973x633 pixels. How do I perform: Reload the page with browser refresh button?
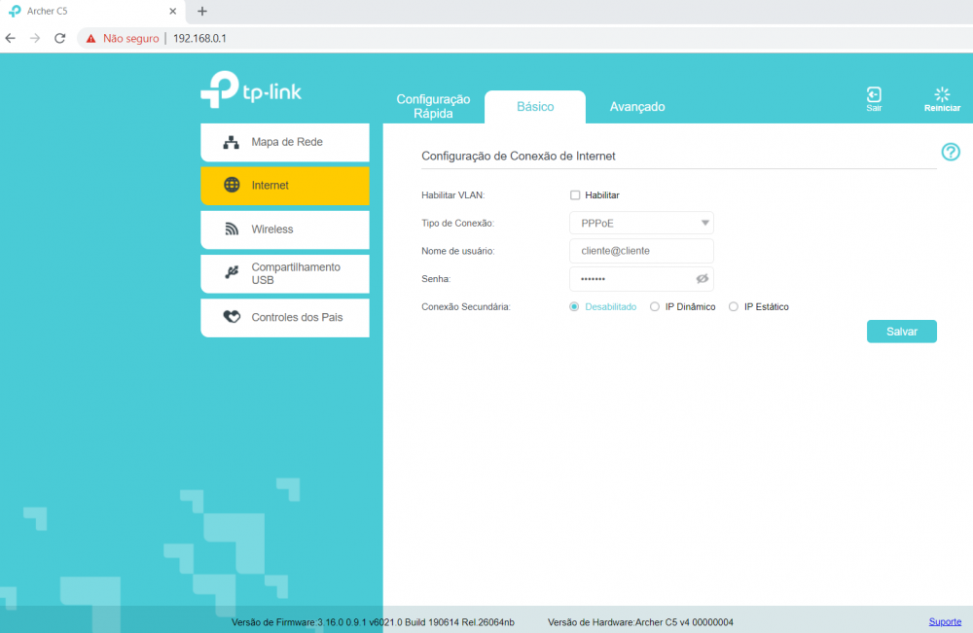click(x=59, y=38)
